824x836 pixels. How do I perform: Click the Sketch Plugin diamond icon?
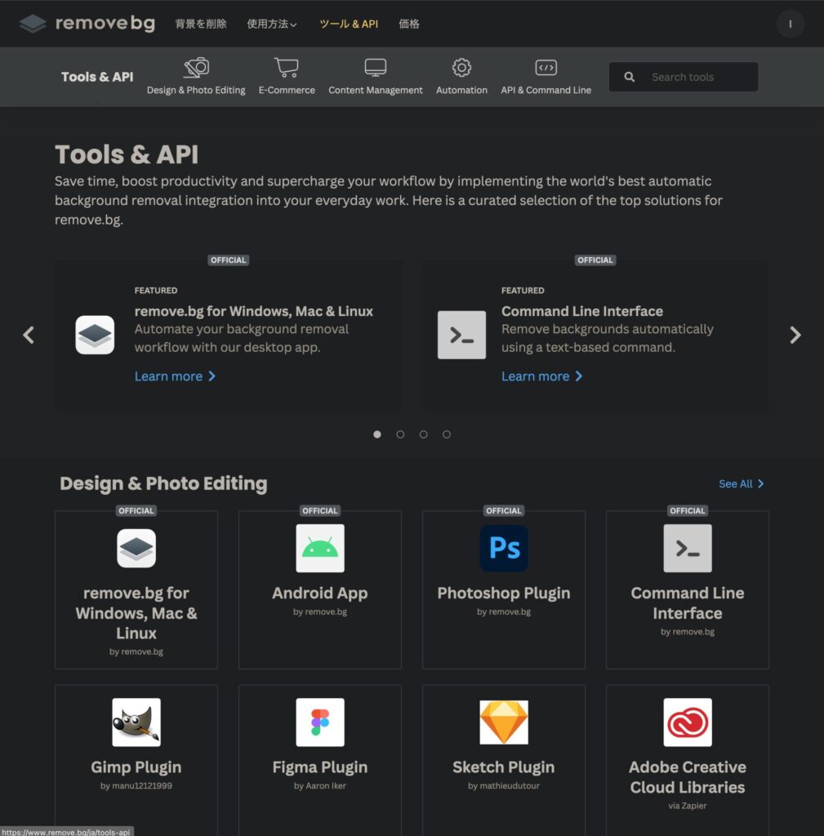(504, 722)
